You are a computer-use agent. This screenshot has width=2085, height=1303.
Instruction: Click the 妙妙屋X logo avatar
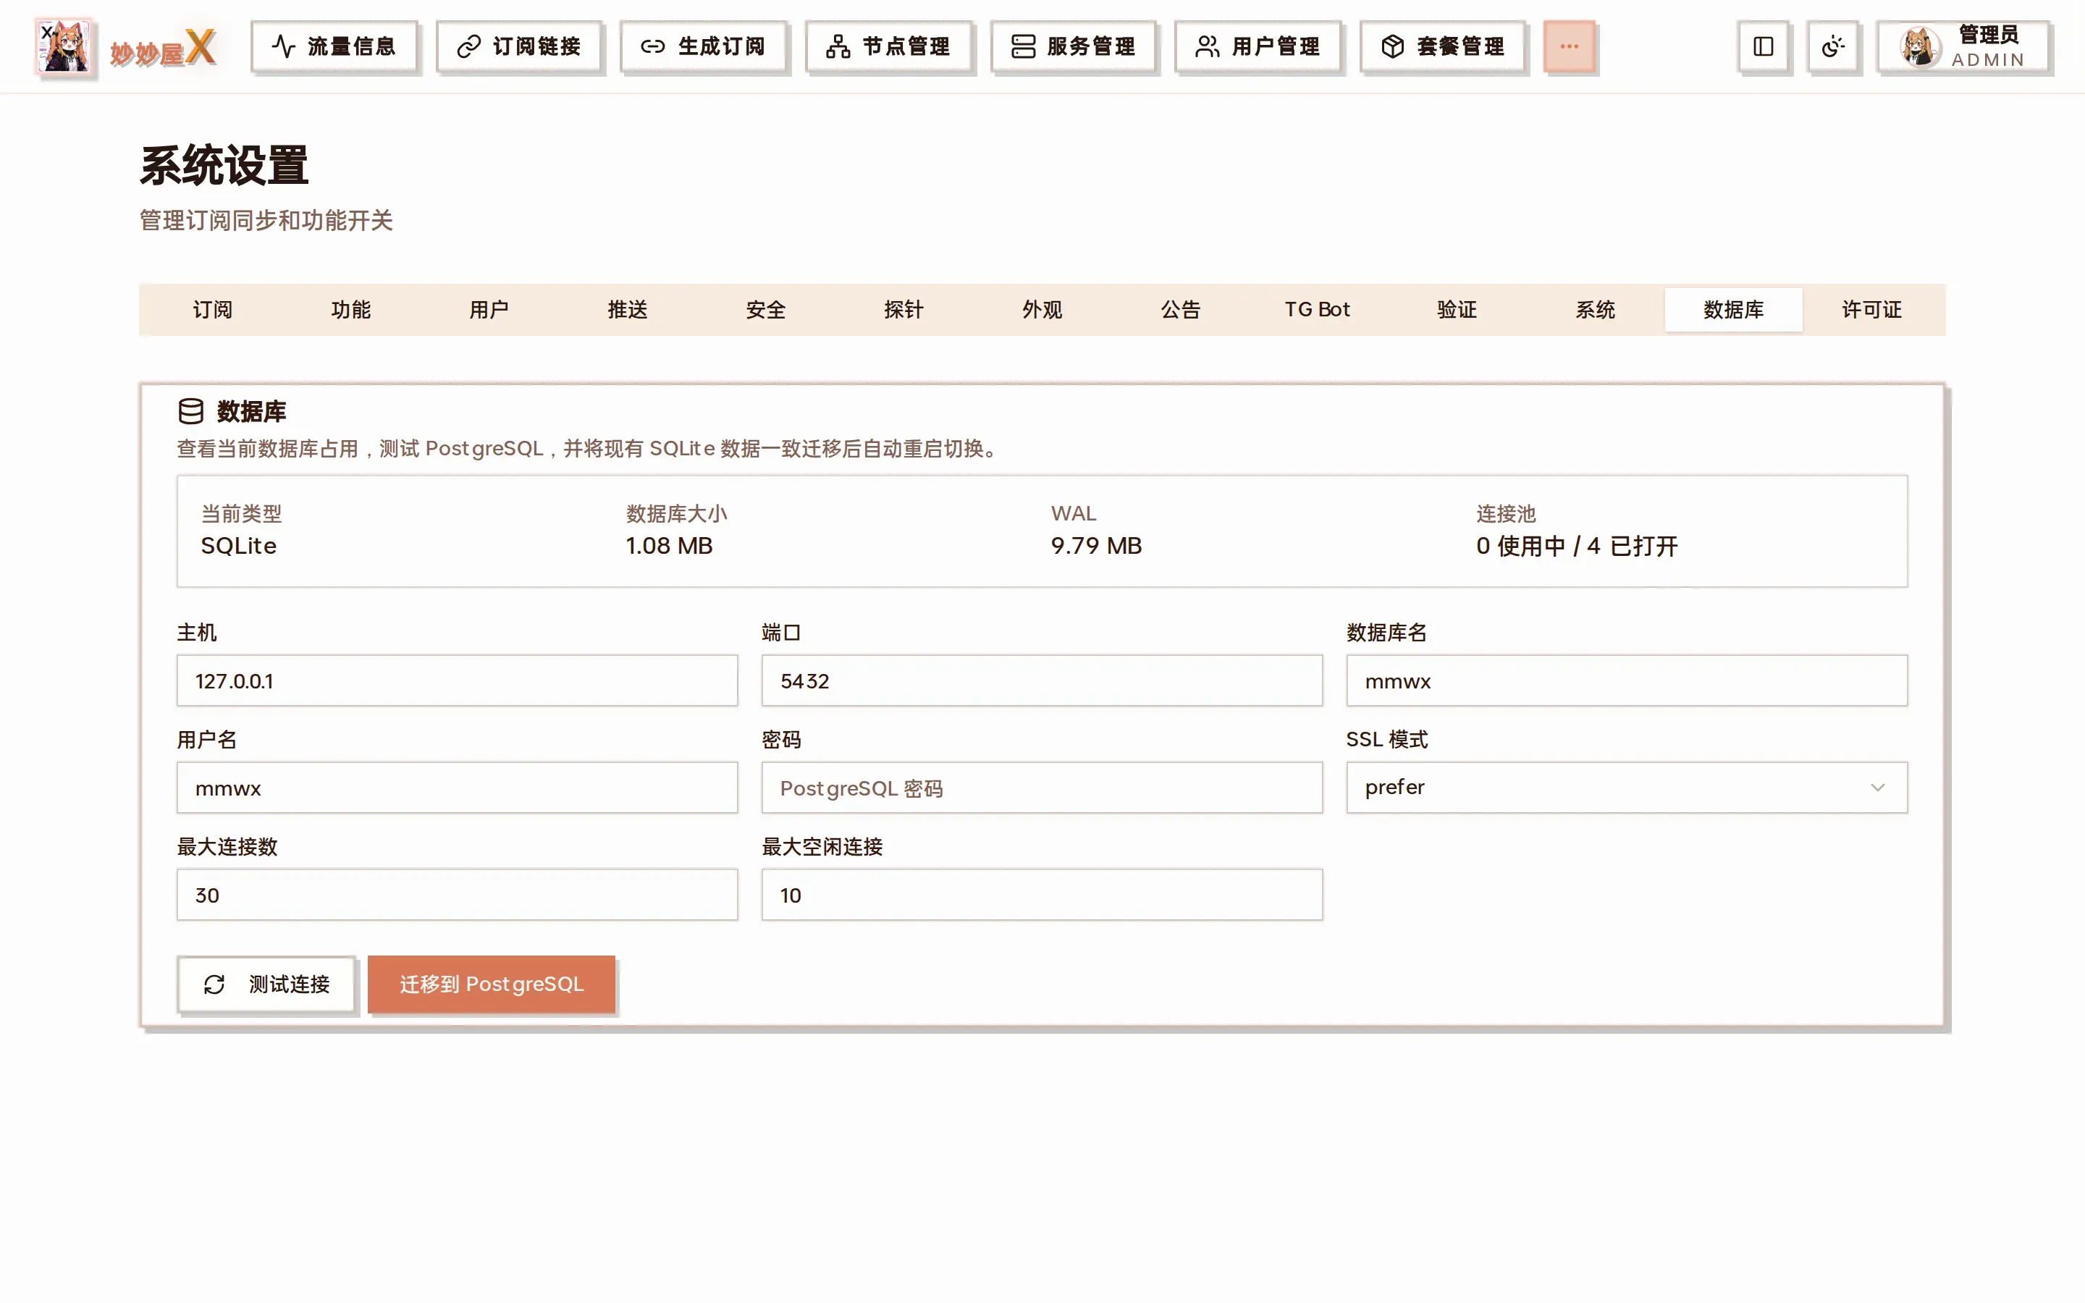click(x=64, y=46)
